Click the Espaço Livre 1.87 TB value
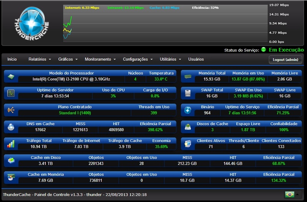307x202 pixels. 248,130
